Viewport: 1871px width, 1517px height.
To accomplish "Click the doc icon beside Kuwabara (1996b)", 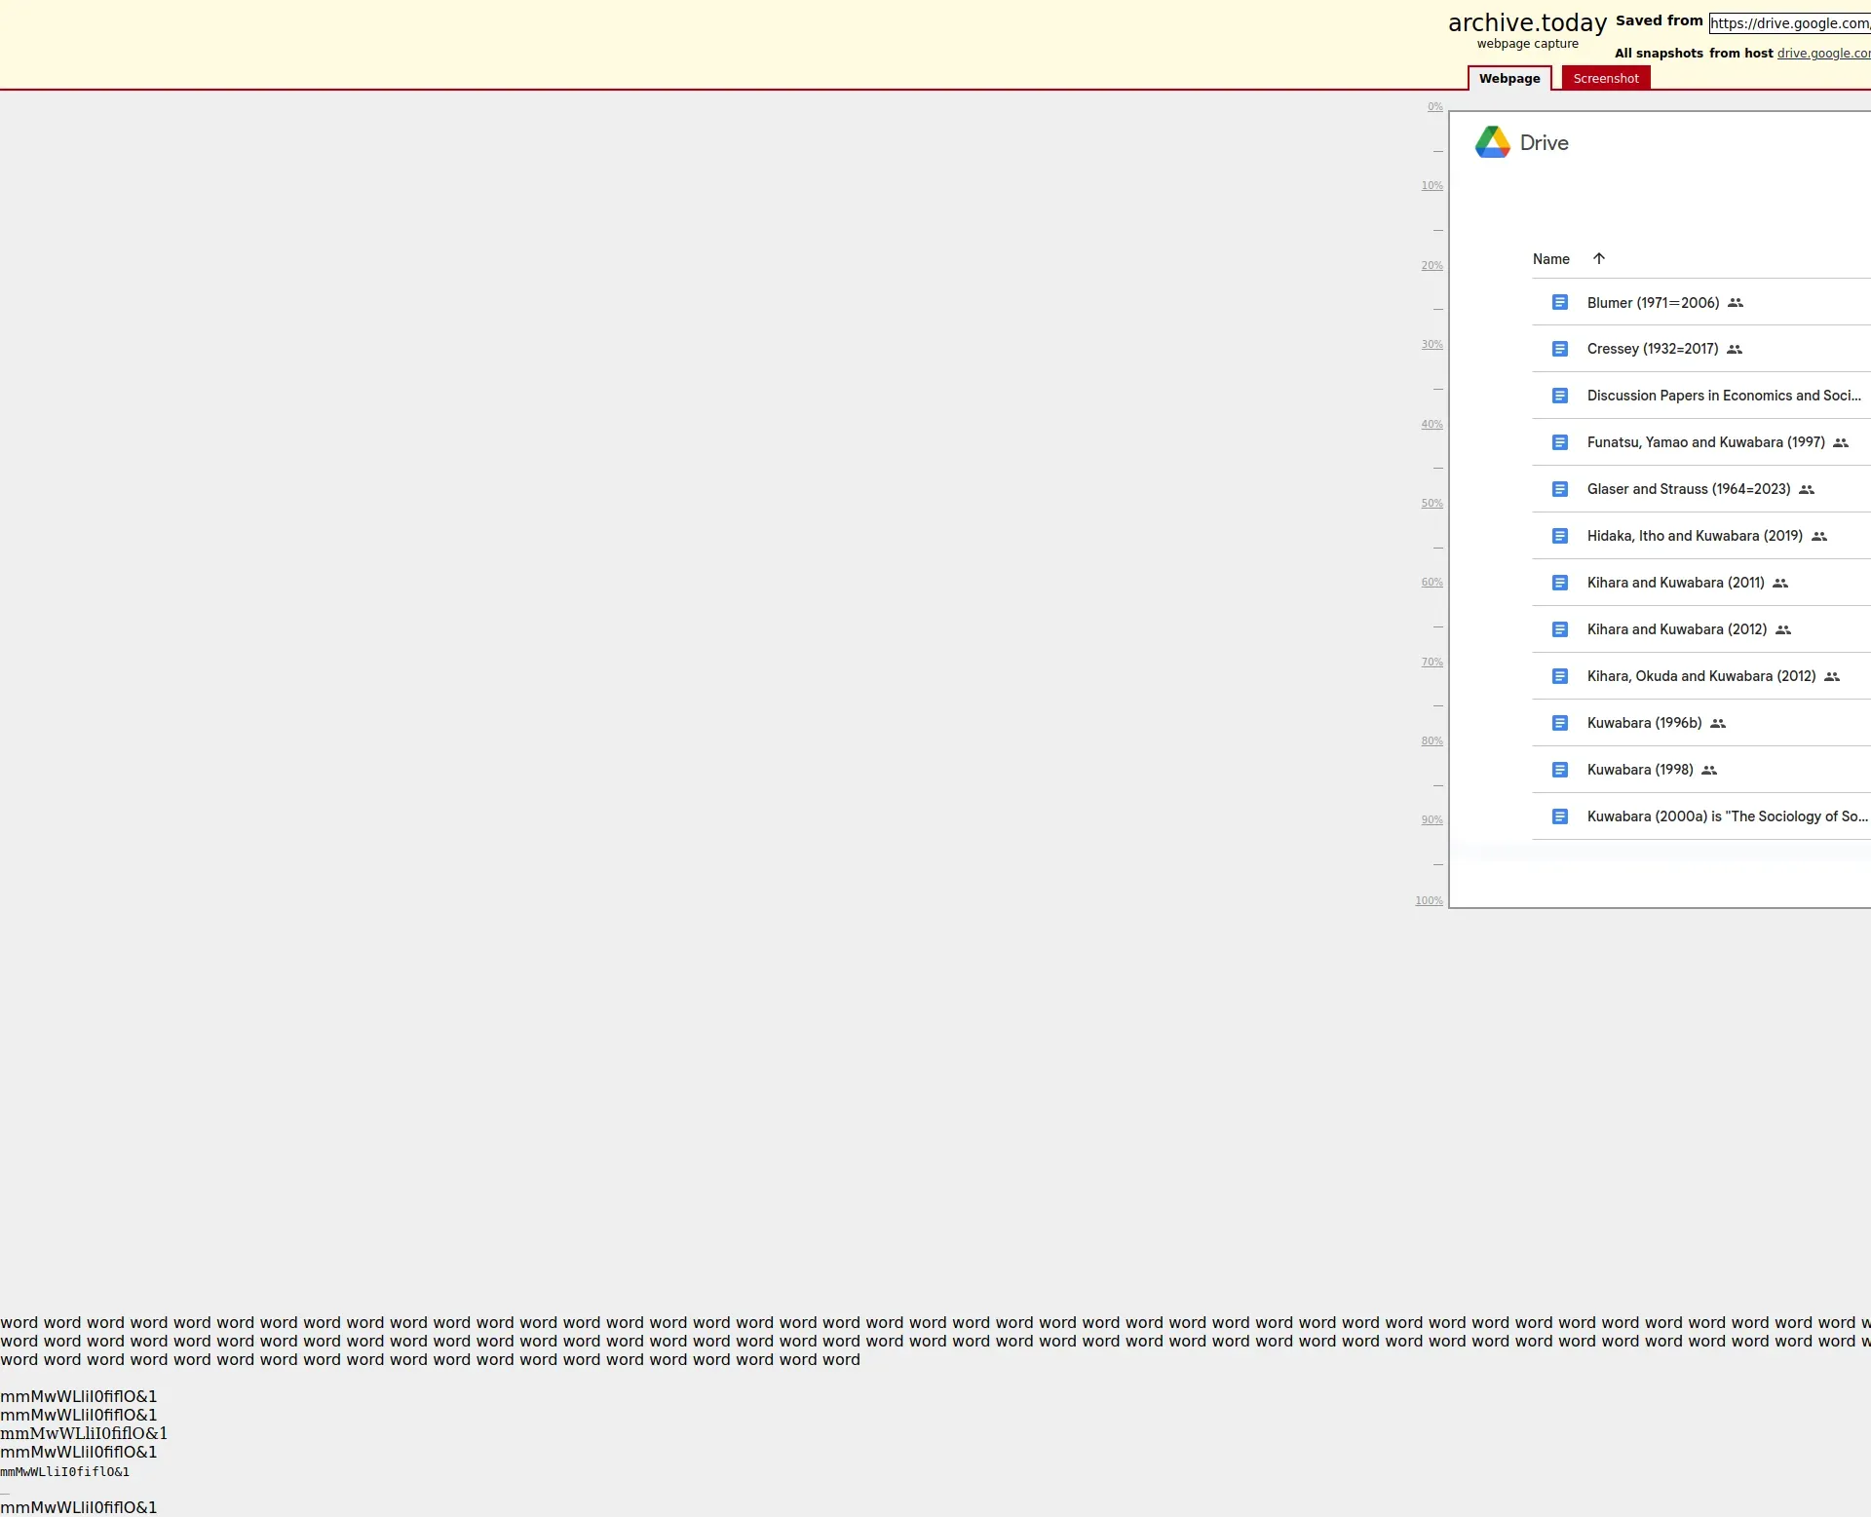I will pyautogui.click(x=1559, y=723).
